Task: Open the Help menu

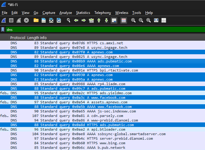Action: [x=149, y=13]
